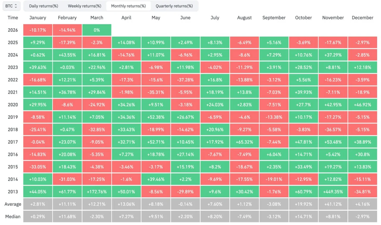This screenshot has width=381, height=225.
Task: Click the +41.12% November average cell
Action: click(x=333, y=204)
